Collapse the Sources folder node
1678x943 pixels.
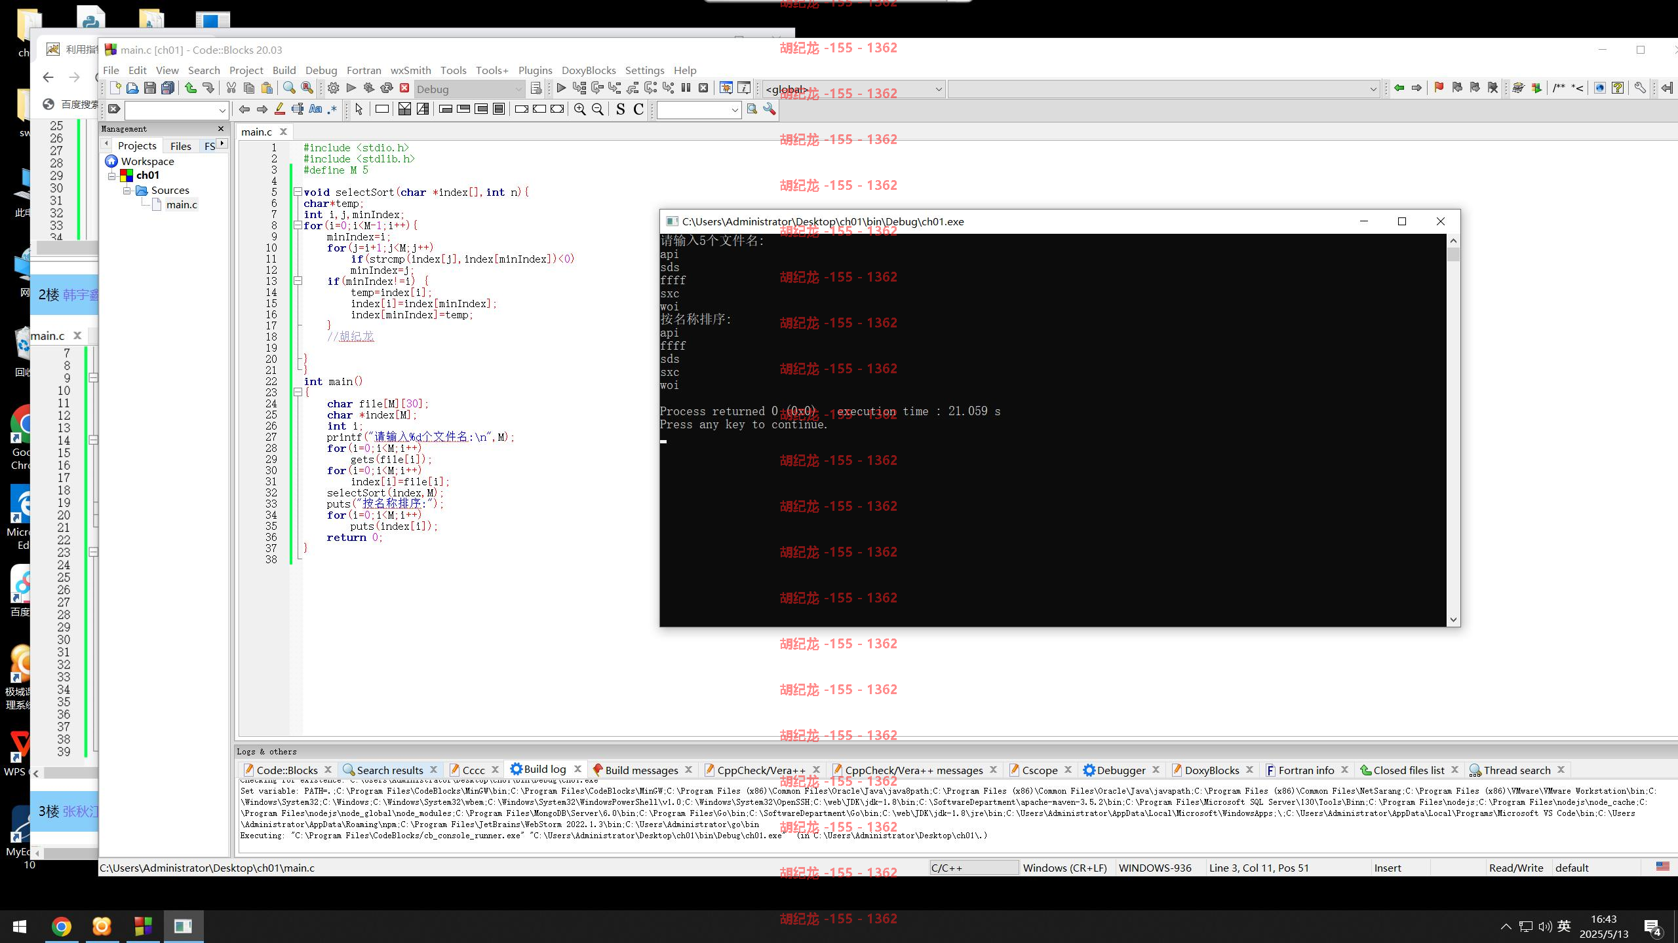click(127, 191)
